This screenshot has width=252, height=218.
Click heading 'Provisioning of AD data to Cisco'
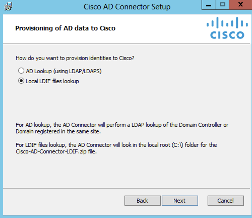pyautogui.click(x=65, y=28)
